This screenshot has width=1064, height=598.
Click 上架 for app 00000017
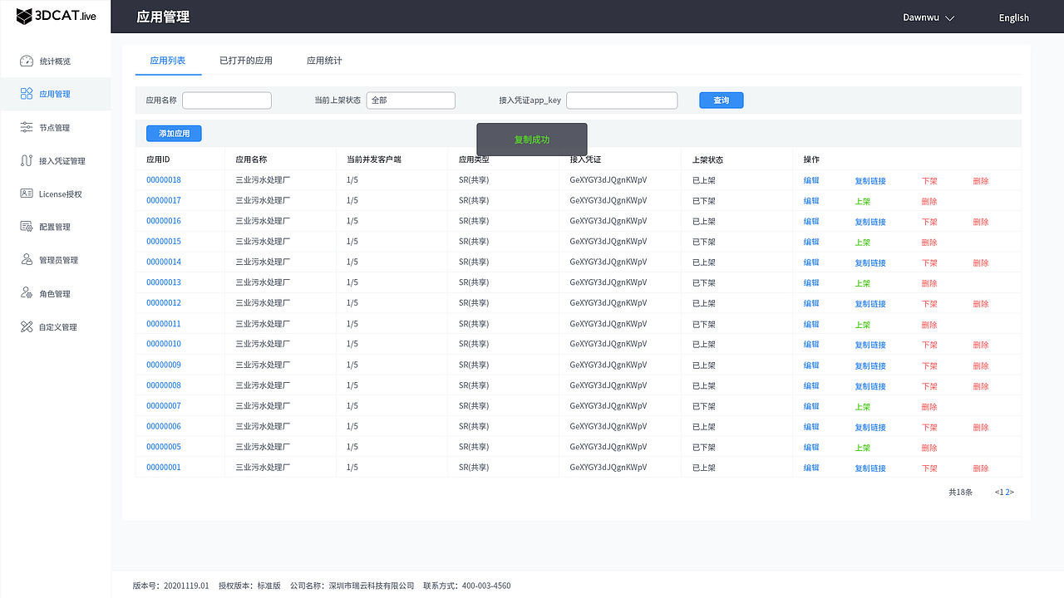pos(863,201)
